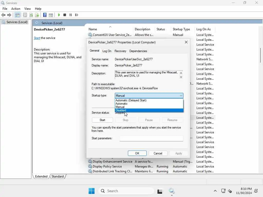Click the green Start Service toolbar icon
The image size is (263, 197).
[x=59, y=15]
